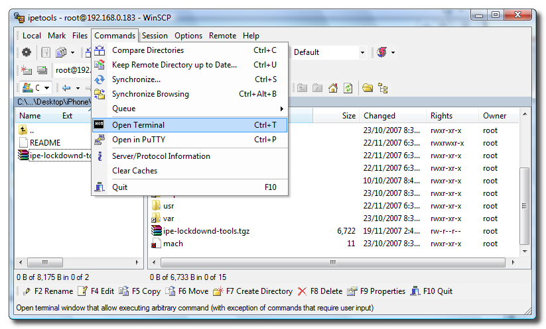Open the Preferences gear icon in toolbar

(x=27, y=52)
